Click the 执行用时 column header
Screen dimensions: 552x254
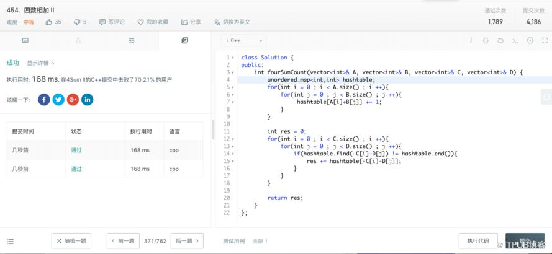click(x=141, y=131)
